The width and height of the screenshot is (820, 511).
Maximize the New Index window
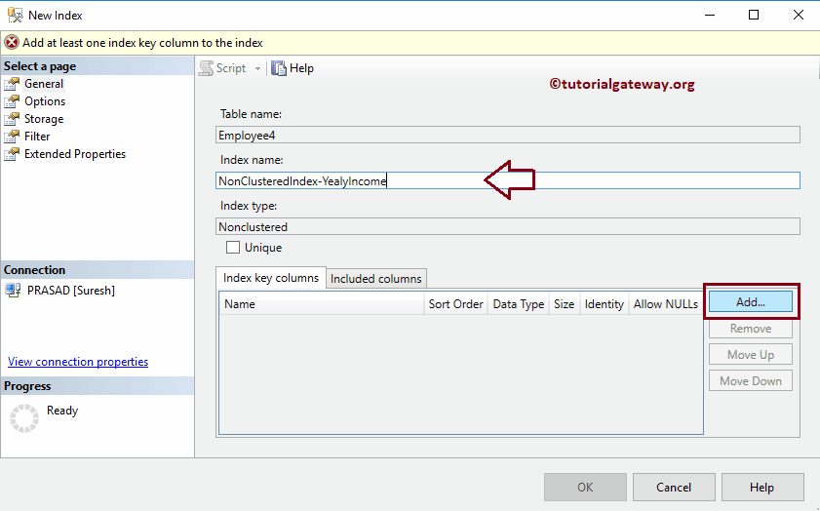coord(754,15)
